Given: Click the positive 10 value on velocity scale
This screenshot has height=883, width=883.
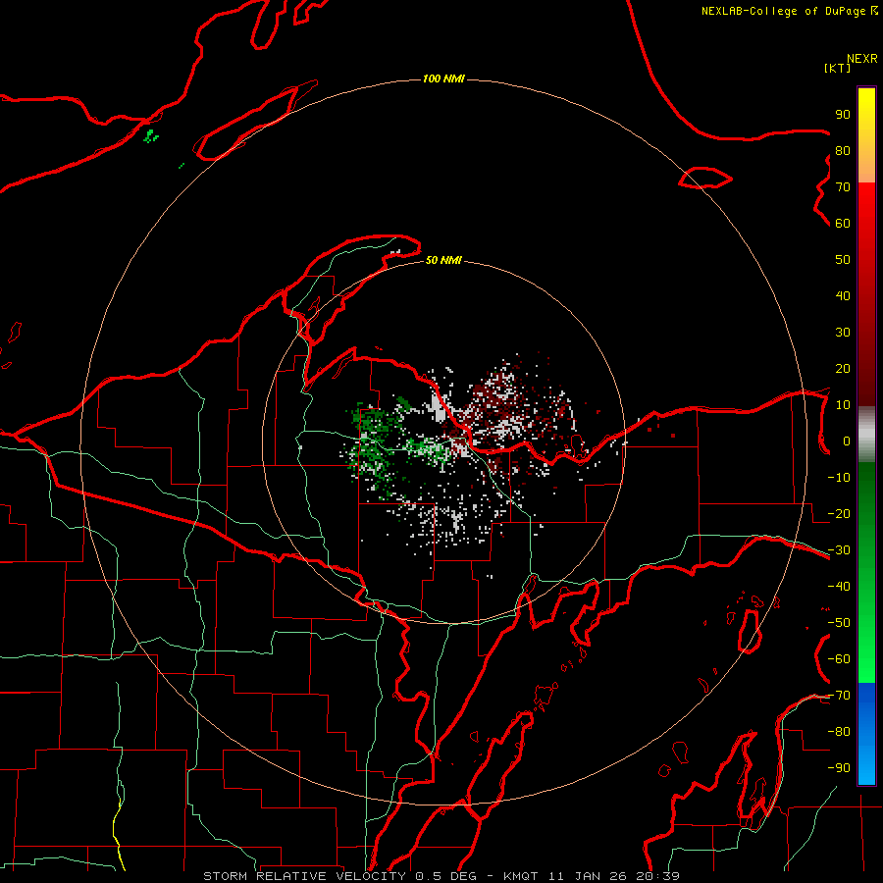Looking at the screenshot, I should tap(843, 405).
